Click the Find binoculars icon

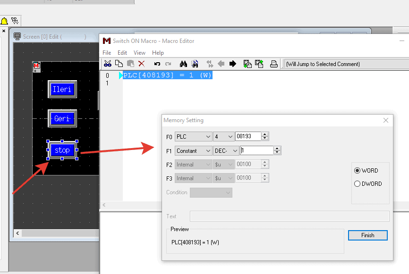pos(184,64)
